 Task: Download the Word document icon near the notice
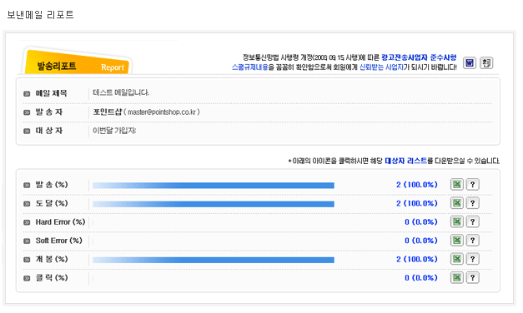tap(470, 62)
